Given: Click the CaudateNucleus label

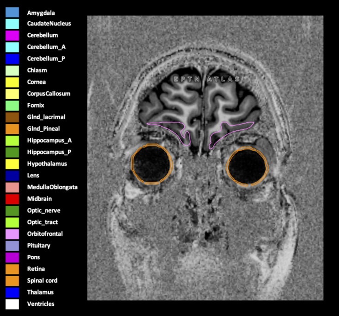Looking at the screenshot, I should click(x=49, y=24).
